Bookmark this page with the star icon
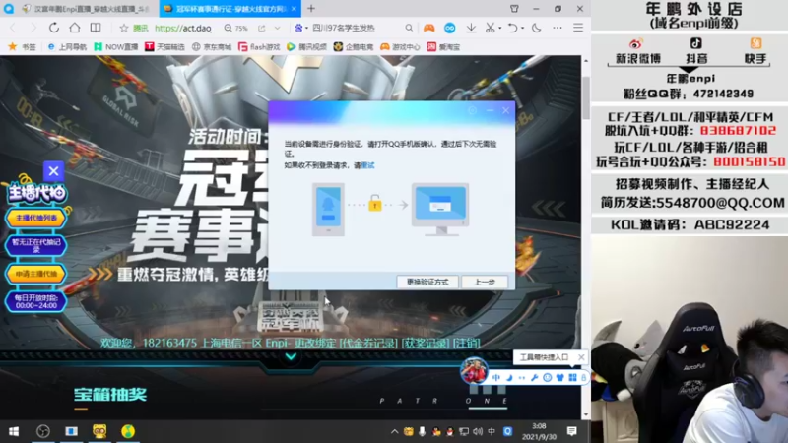Screen dimensions: 788x443 [124, 29]
